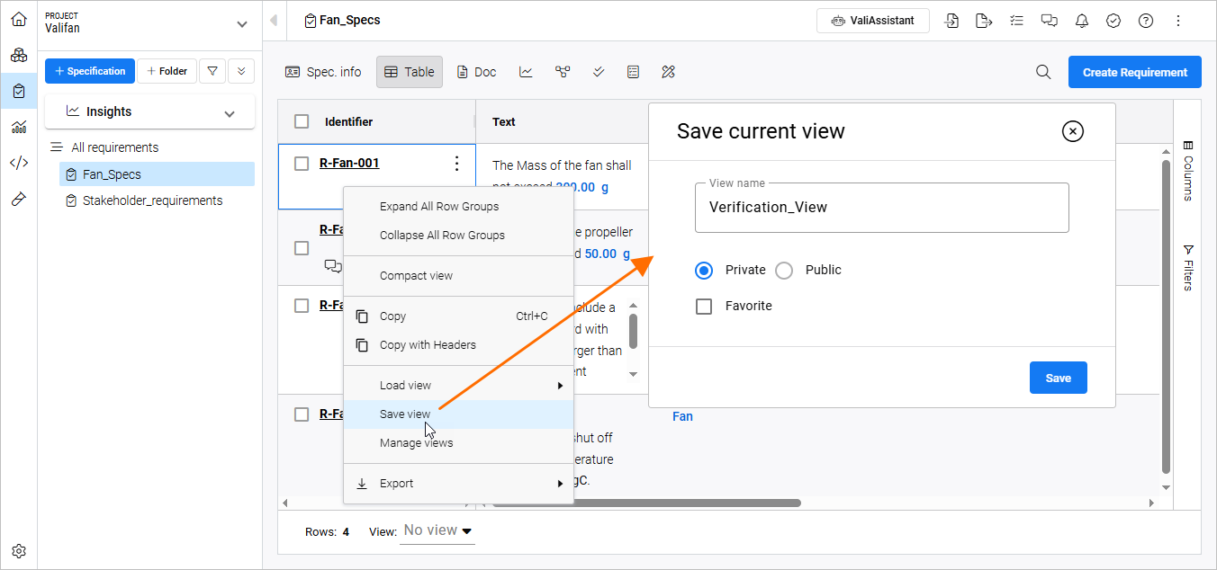Click the sidebar home icon

click(18, 19)
